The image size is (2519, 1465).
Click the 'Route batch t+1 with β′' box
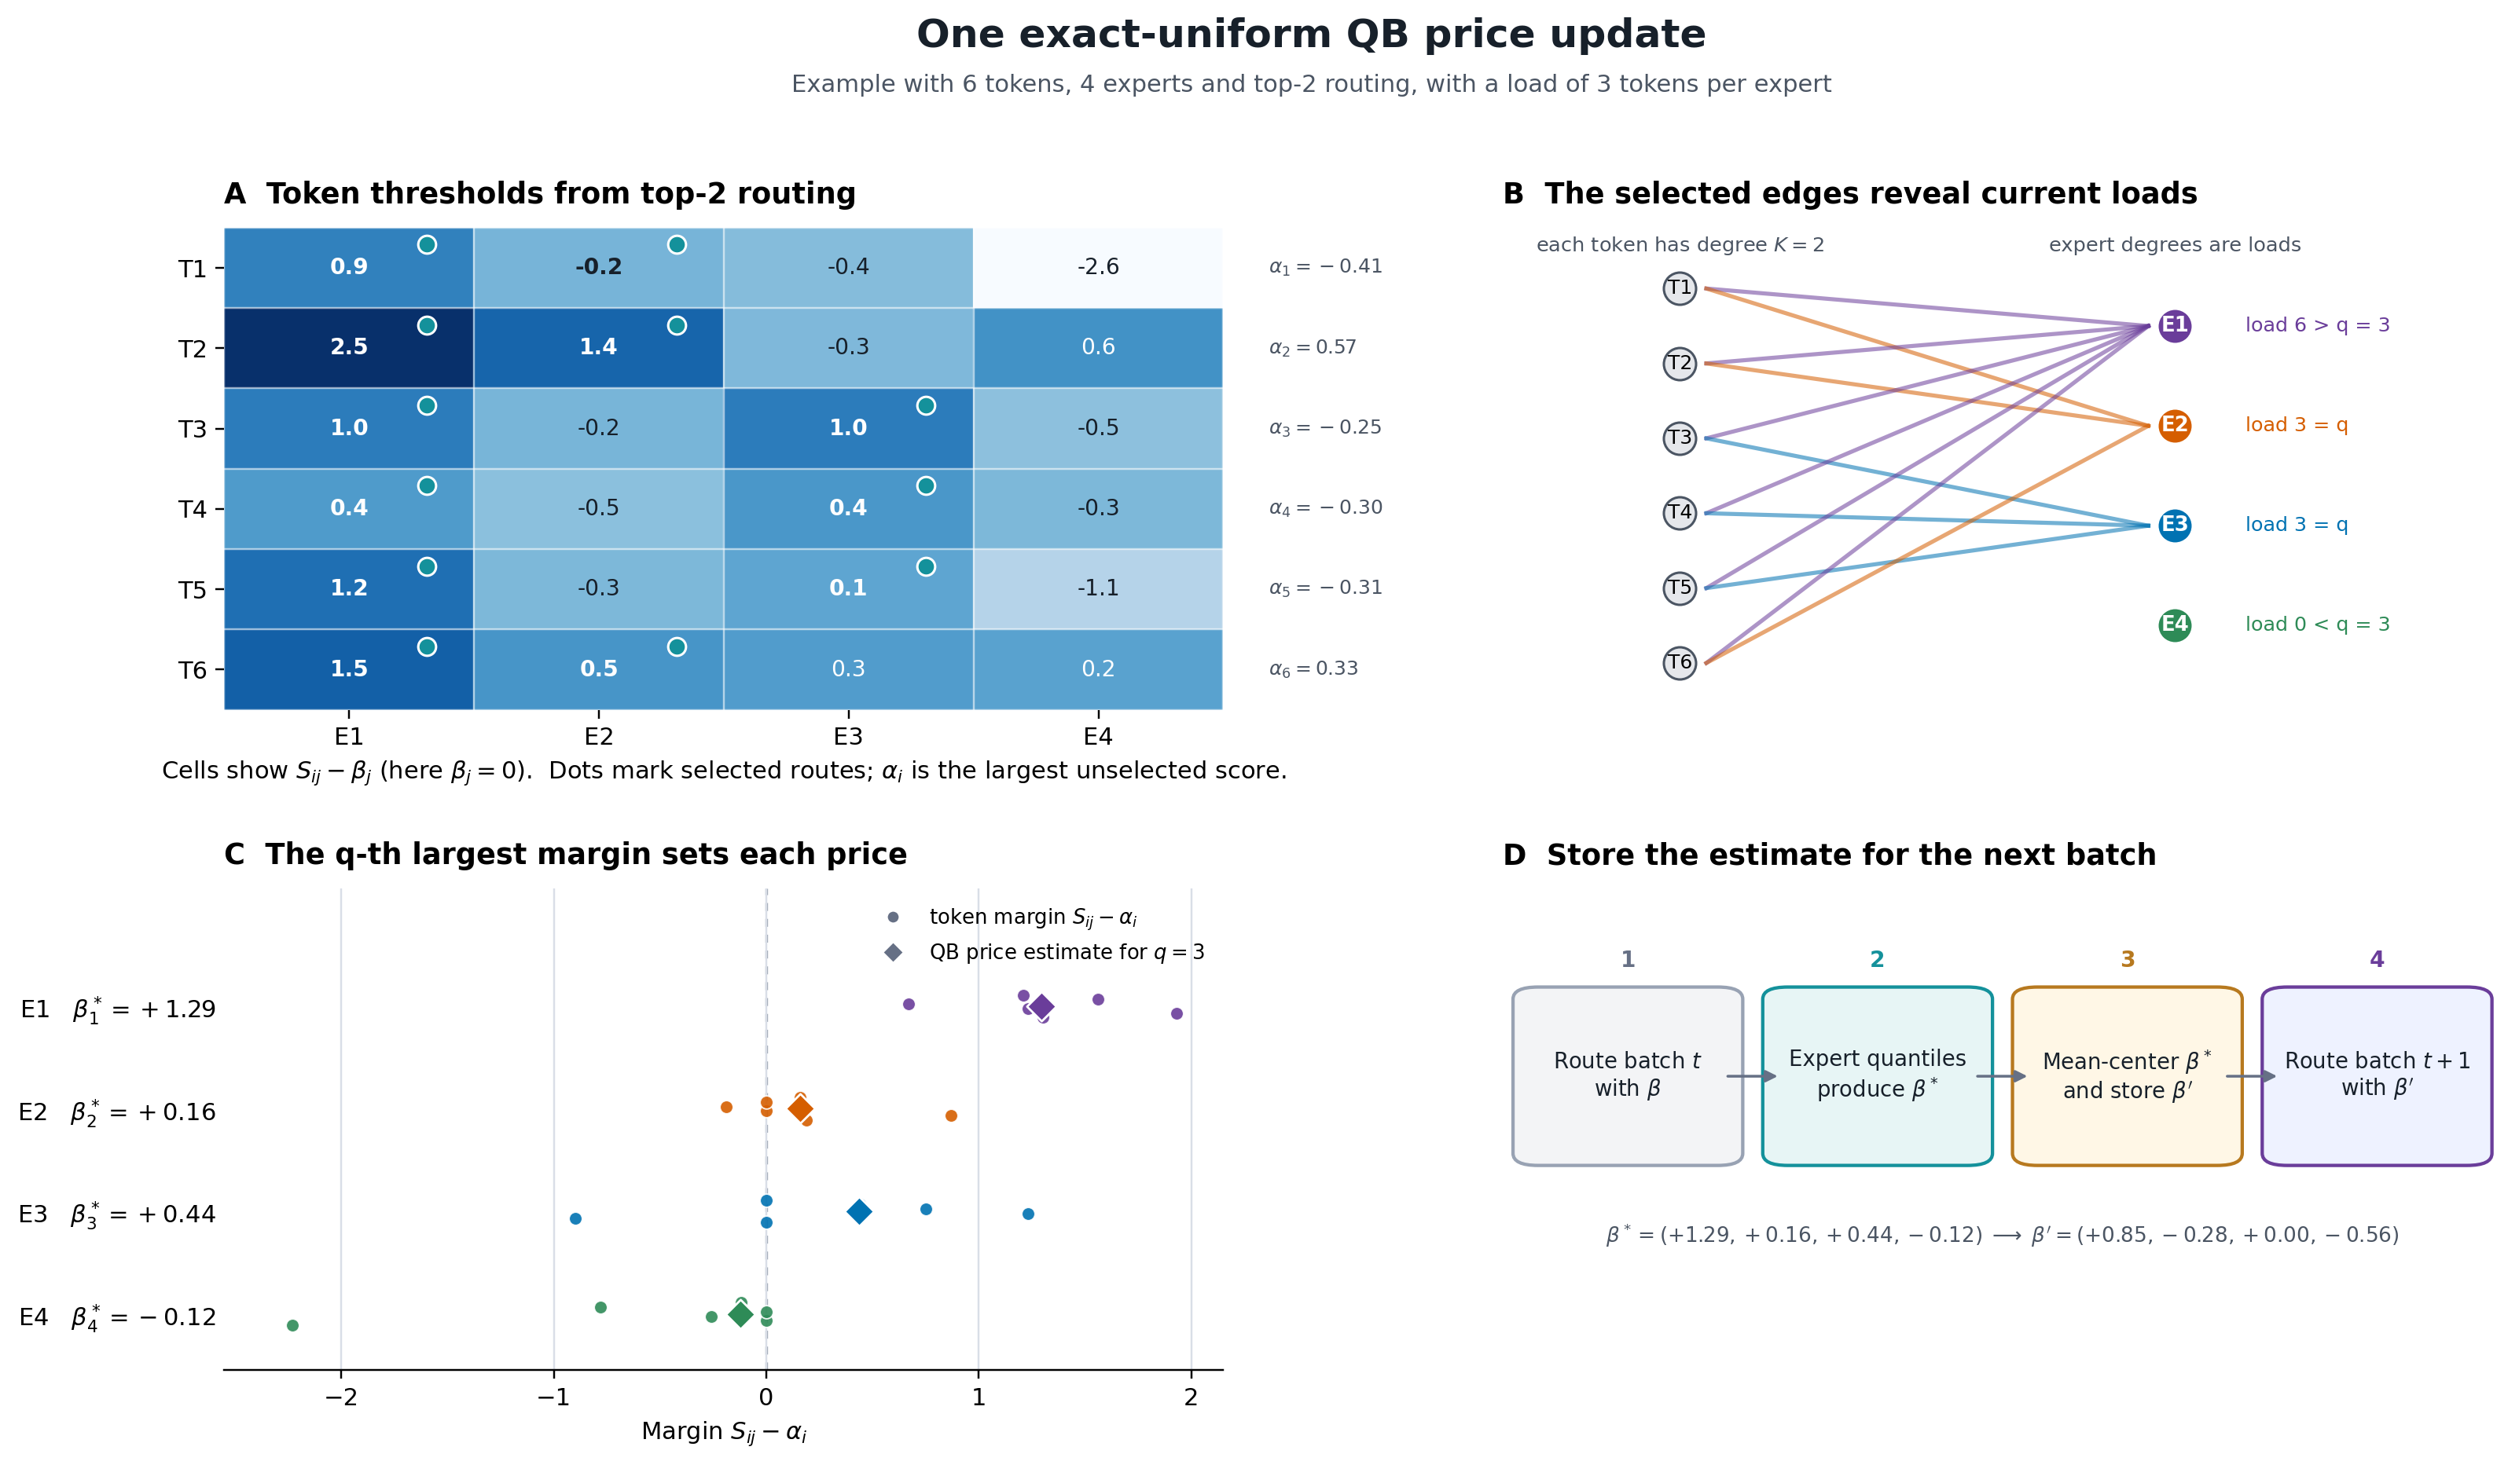click(2377, 1076)
